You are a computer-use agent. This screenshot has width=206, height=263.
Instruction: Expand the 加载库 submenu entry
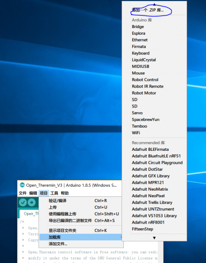pyautogui.click(x=81, y=237)
